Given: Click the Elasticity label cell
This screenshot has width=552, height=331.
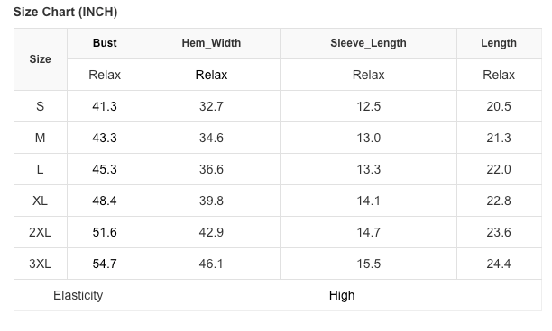Looking at the screenshot, I should [78, 295].
